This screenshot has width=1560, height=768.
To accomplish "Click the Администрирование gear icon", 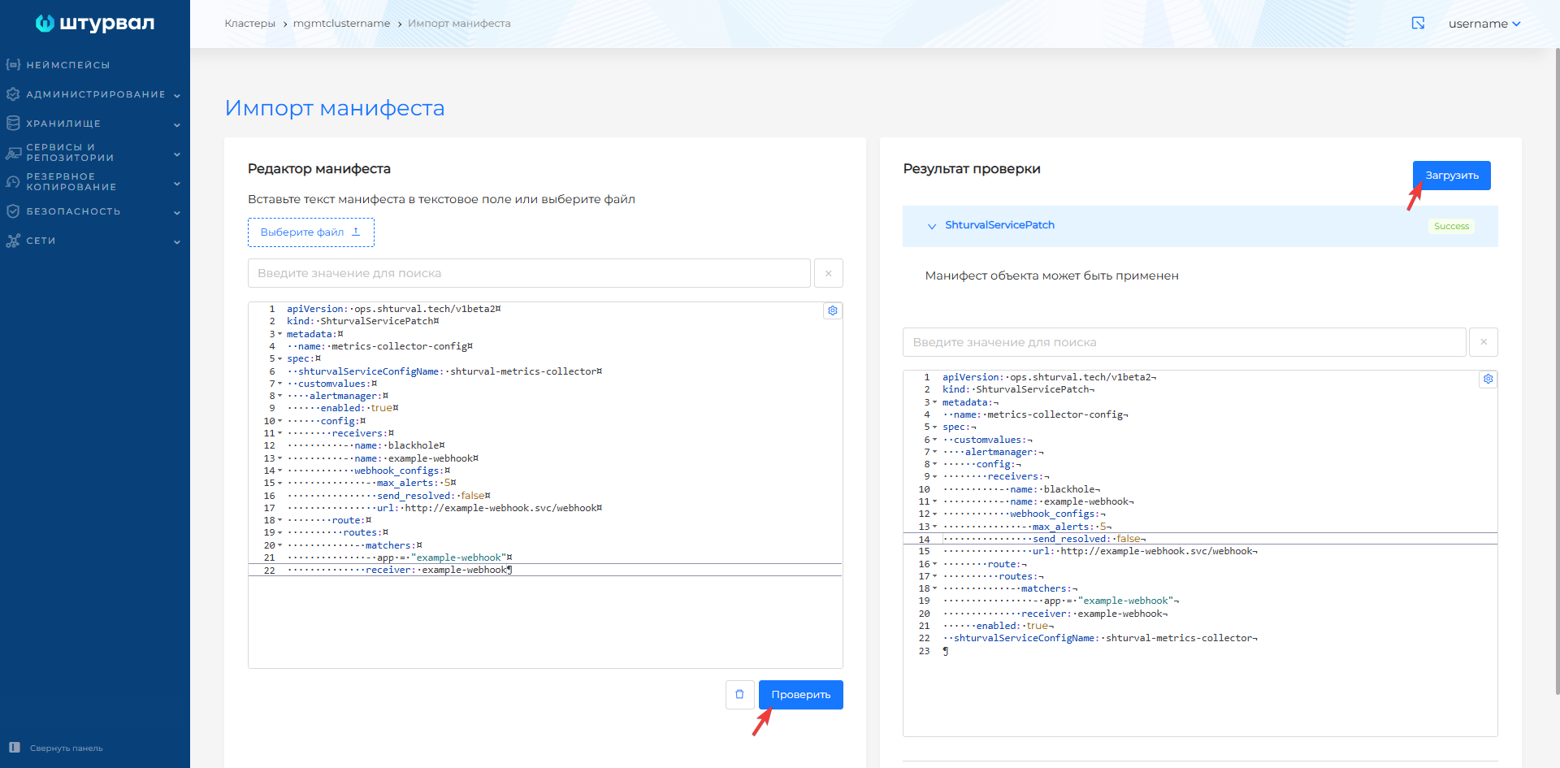I will (13, 94).
